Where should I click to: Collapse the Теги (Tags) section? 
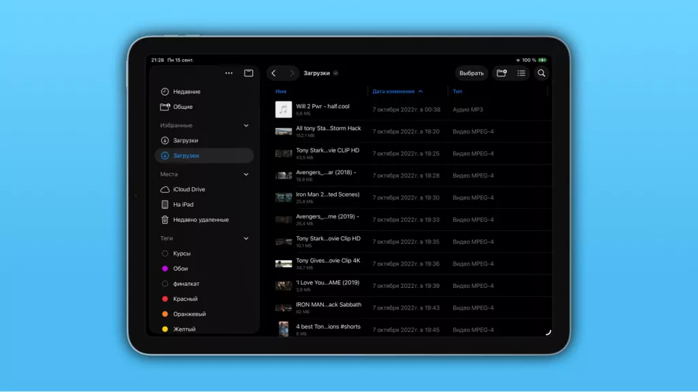tap(246, 238)
